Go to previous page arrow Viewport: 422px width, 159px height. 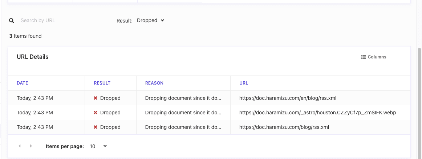point(20,146)
